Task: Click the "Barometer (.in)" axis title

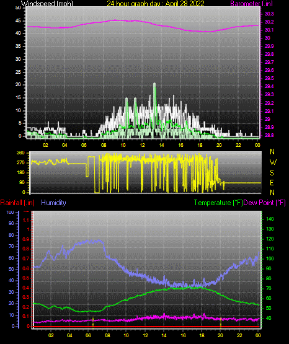Action: [251, 3]
